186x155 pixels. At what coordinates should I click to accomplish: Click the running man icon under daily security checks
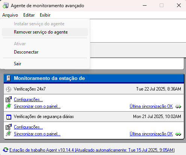pos(9,134)
